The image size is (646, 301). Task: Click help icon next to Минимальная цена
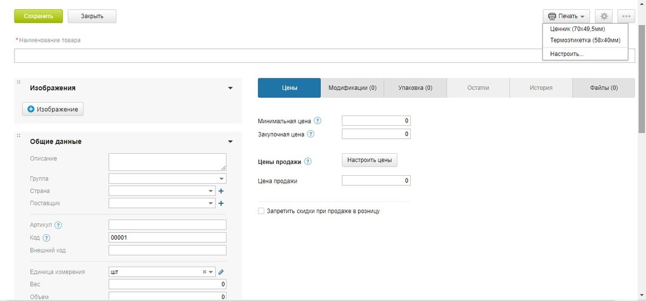318,121
